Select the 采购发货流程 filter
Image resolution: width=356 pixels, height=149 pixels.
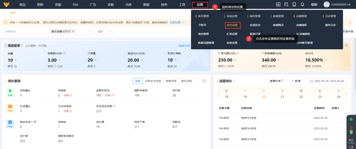(153, 81)
